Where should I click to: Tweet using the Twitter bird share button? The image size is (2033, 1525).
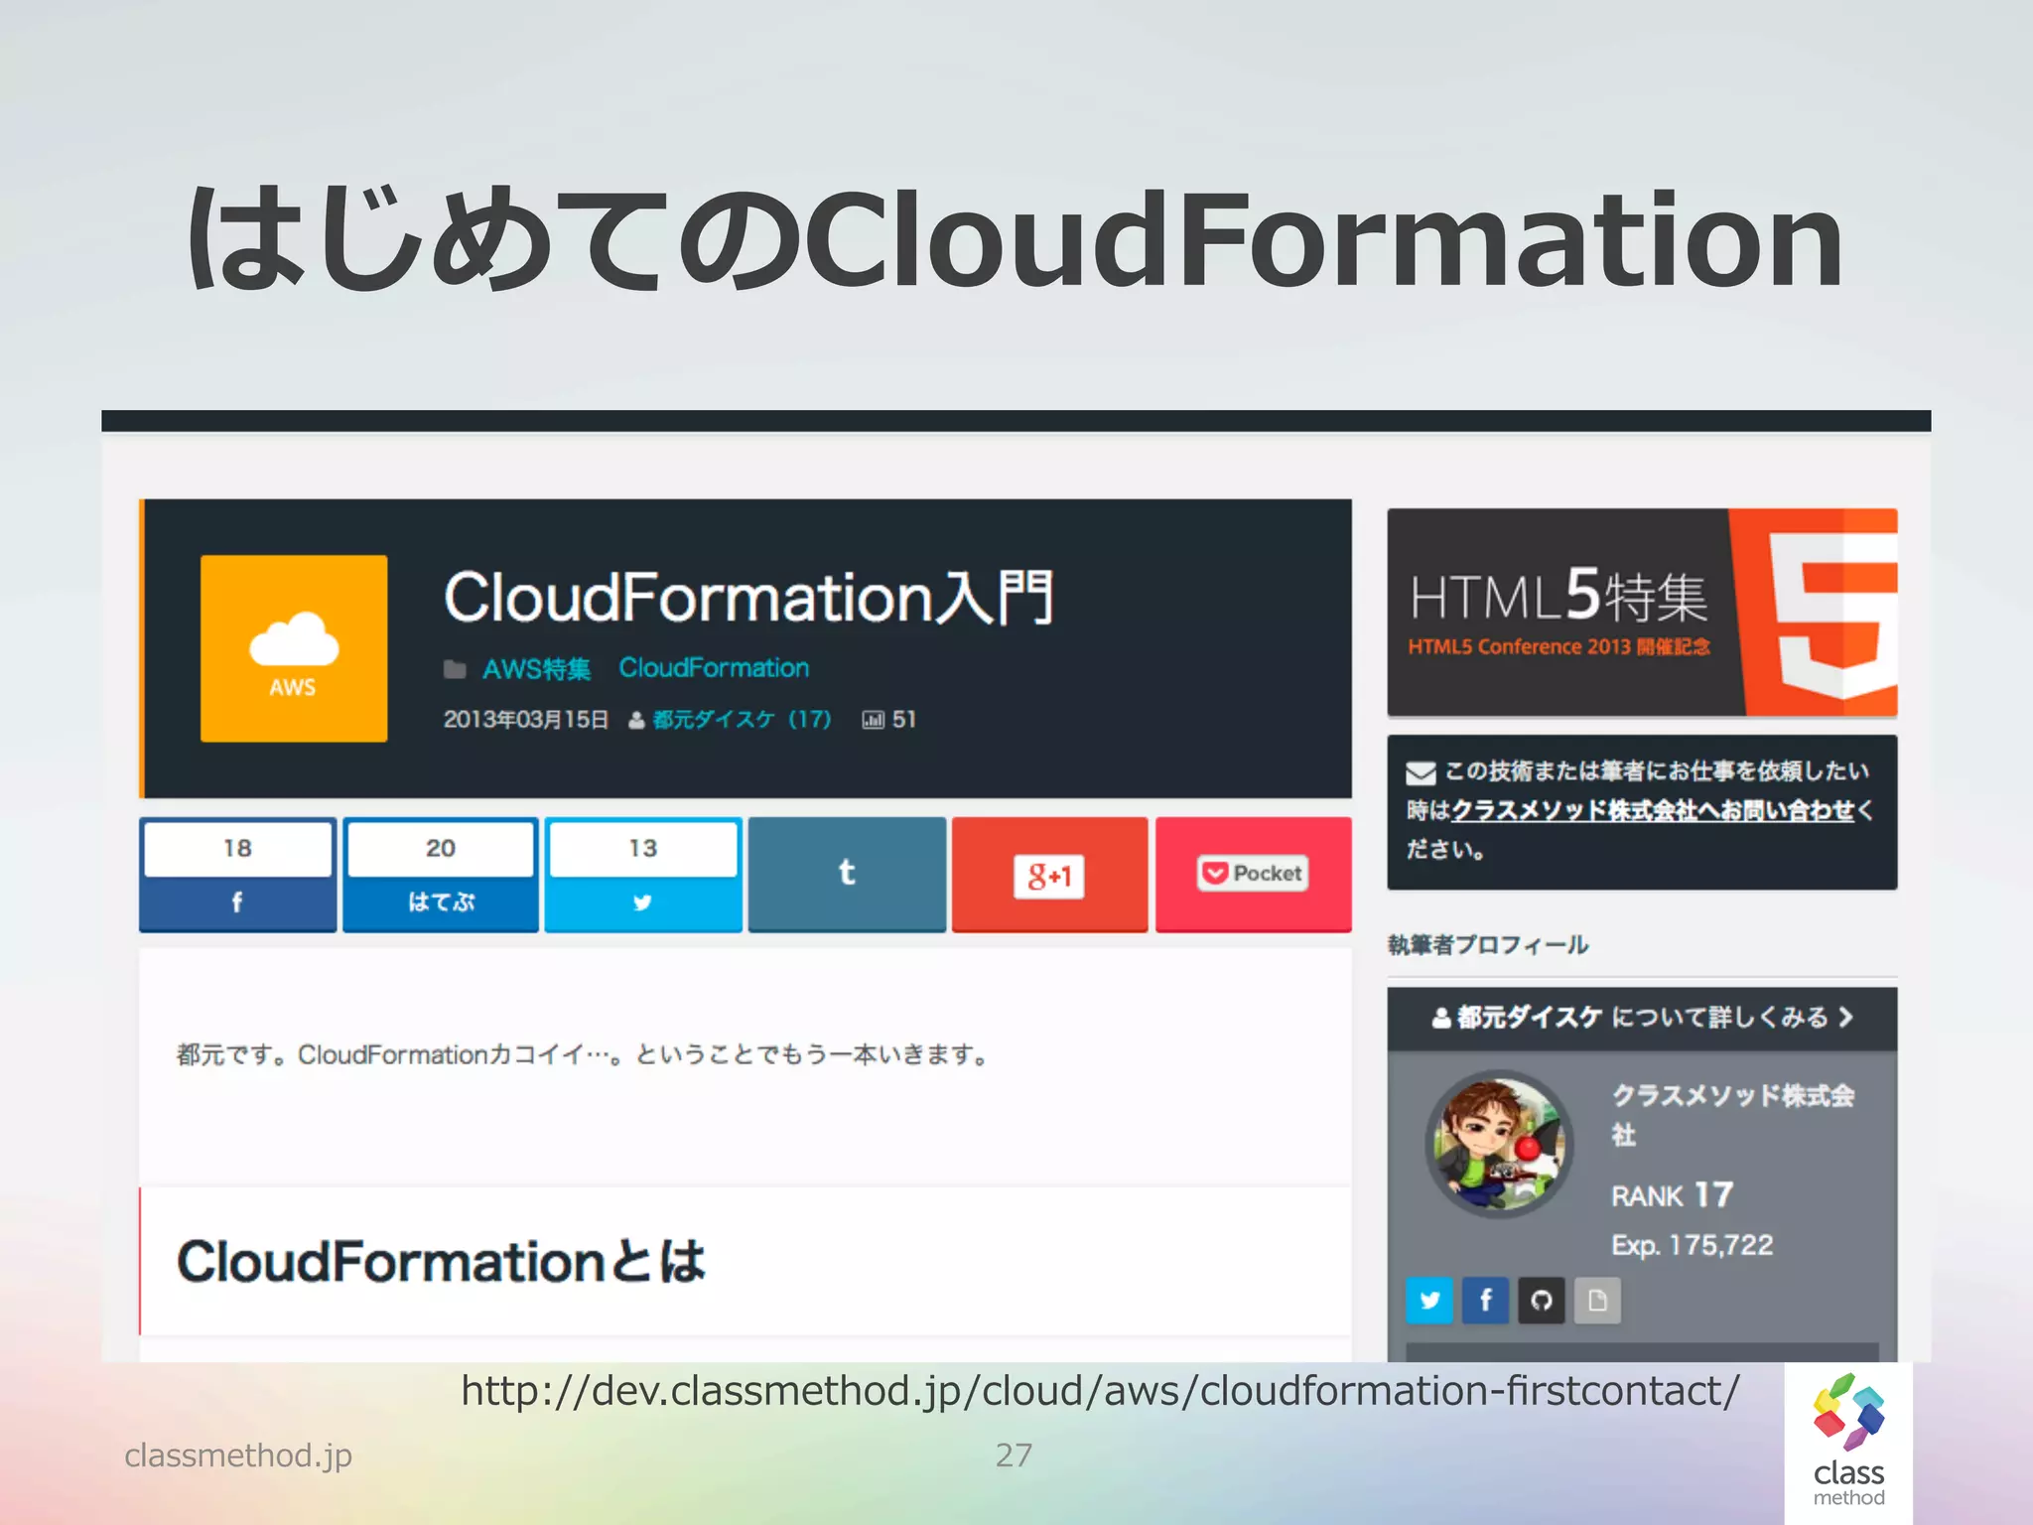(643, 902)
